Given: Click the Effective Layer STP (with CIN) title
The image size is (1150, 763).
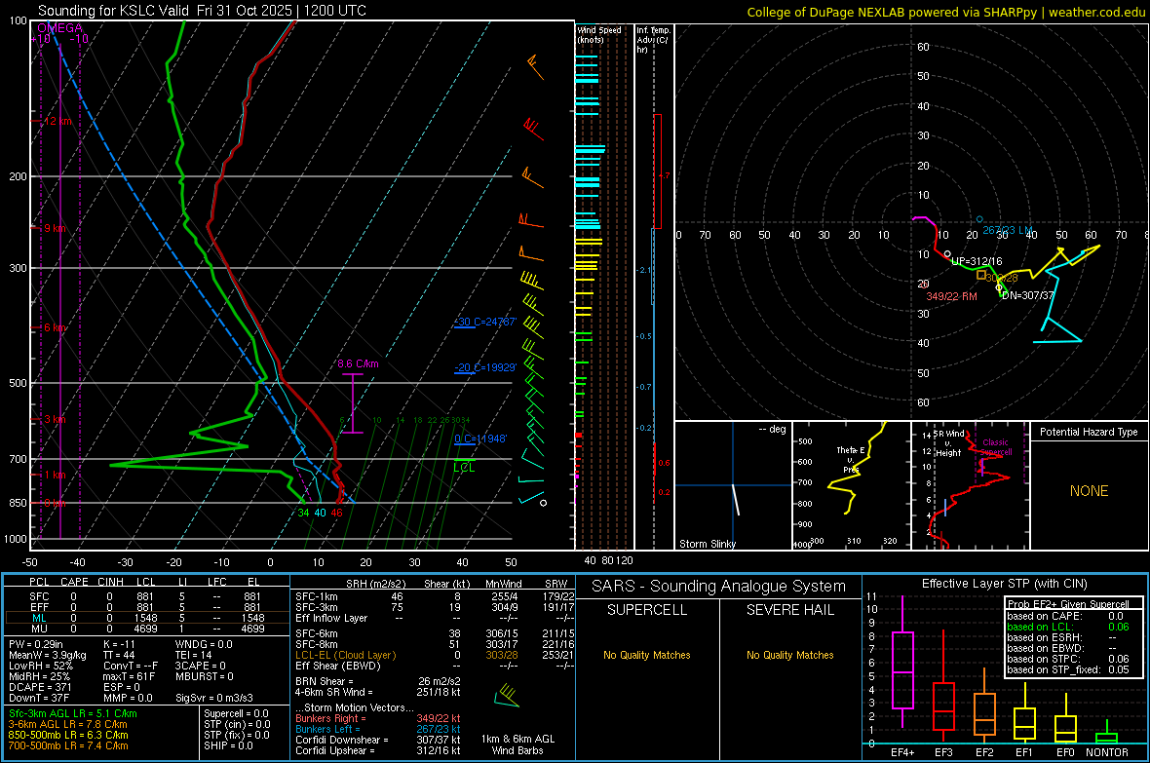Looking at the screenshot, I should click(x=1004, y=584).
